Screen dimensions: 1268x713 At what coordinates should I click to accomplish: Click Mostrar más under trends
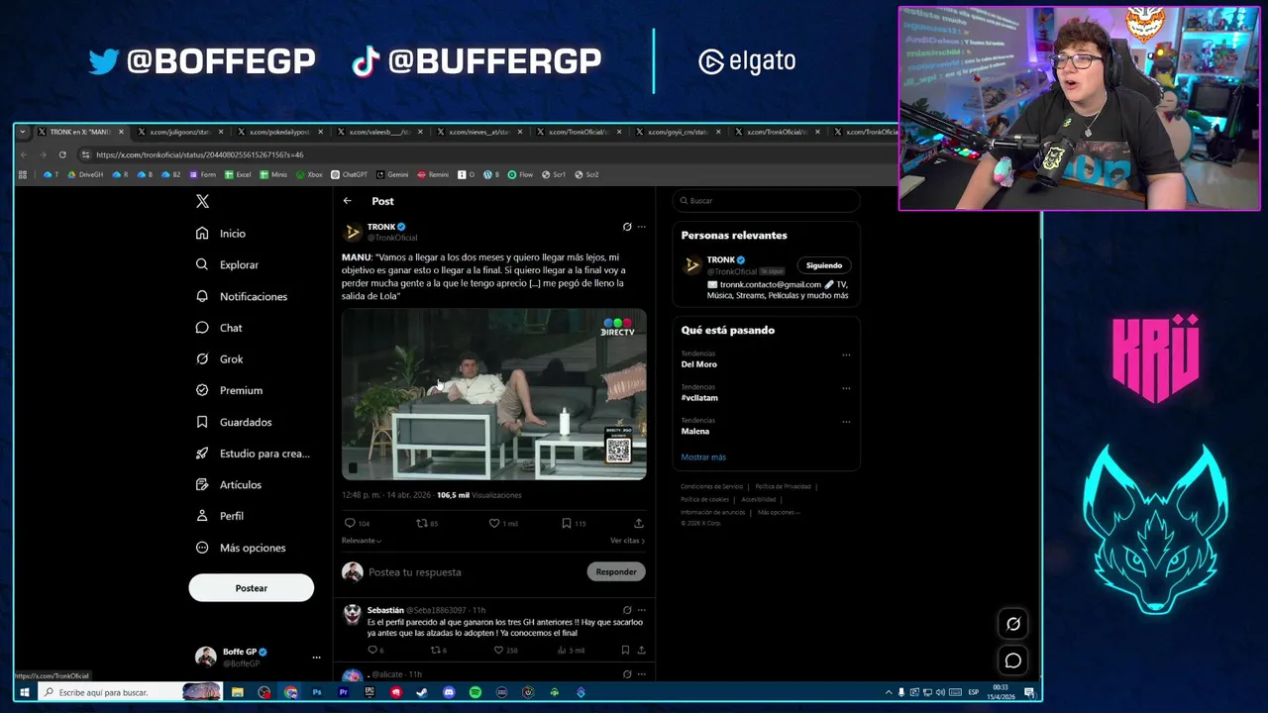[703, 458]
